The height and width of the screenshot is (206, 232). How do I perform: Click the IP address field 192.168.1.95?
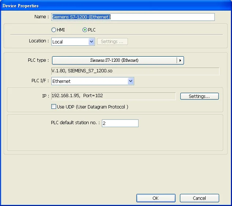(114, 96)
